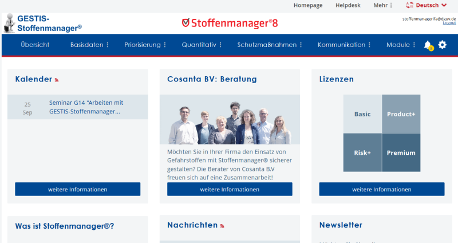Click the Kalender RSS feed icon
The height and width of the screenshot is (243, 458).
[x=57, y=80]
